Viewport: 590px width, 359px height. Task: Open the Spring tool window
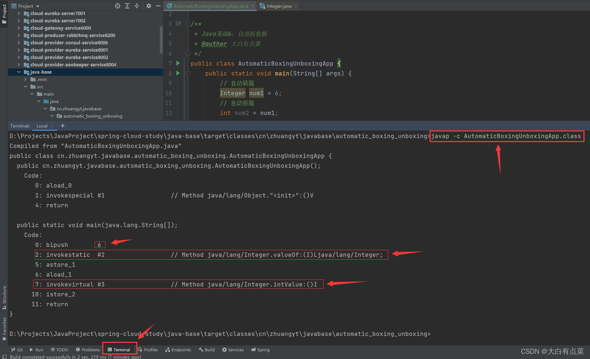tap(260, 350)
